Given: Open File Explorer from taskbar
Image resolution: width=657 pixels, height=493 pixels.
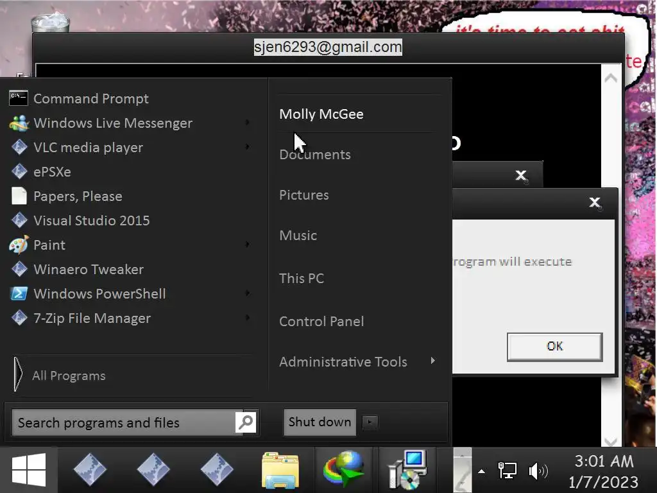Looking at the screenshot, I should pos(280,470).
